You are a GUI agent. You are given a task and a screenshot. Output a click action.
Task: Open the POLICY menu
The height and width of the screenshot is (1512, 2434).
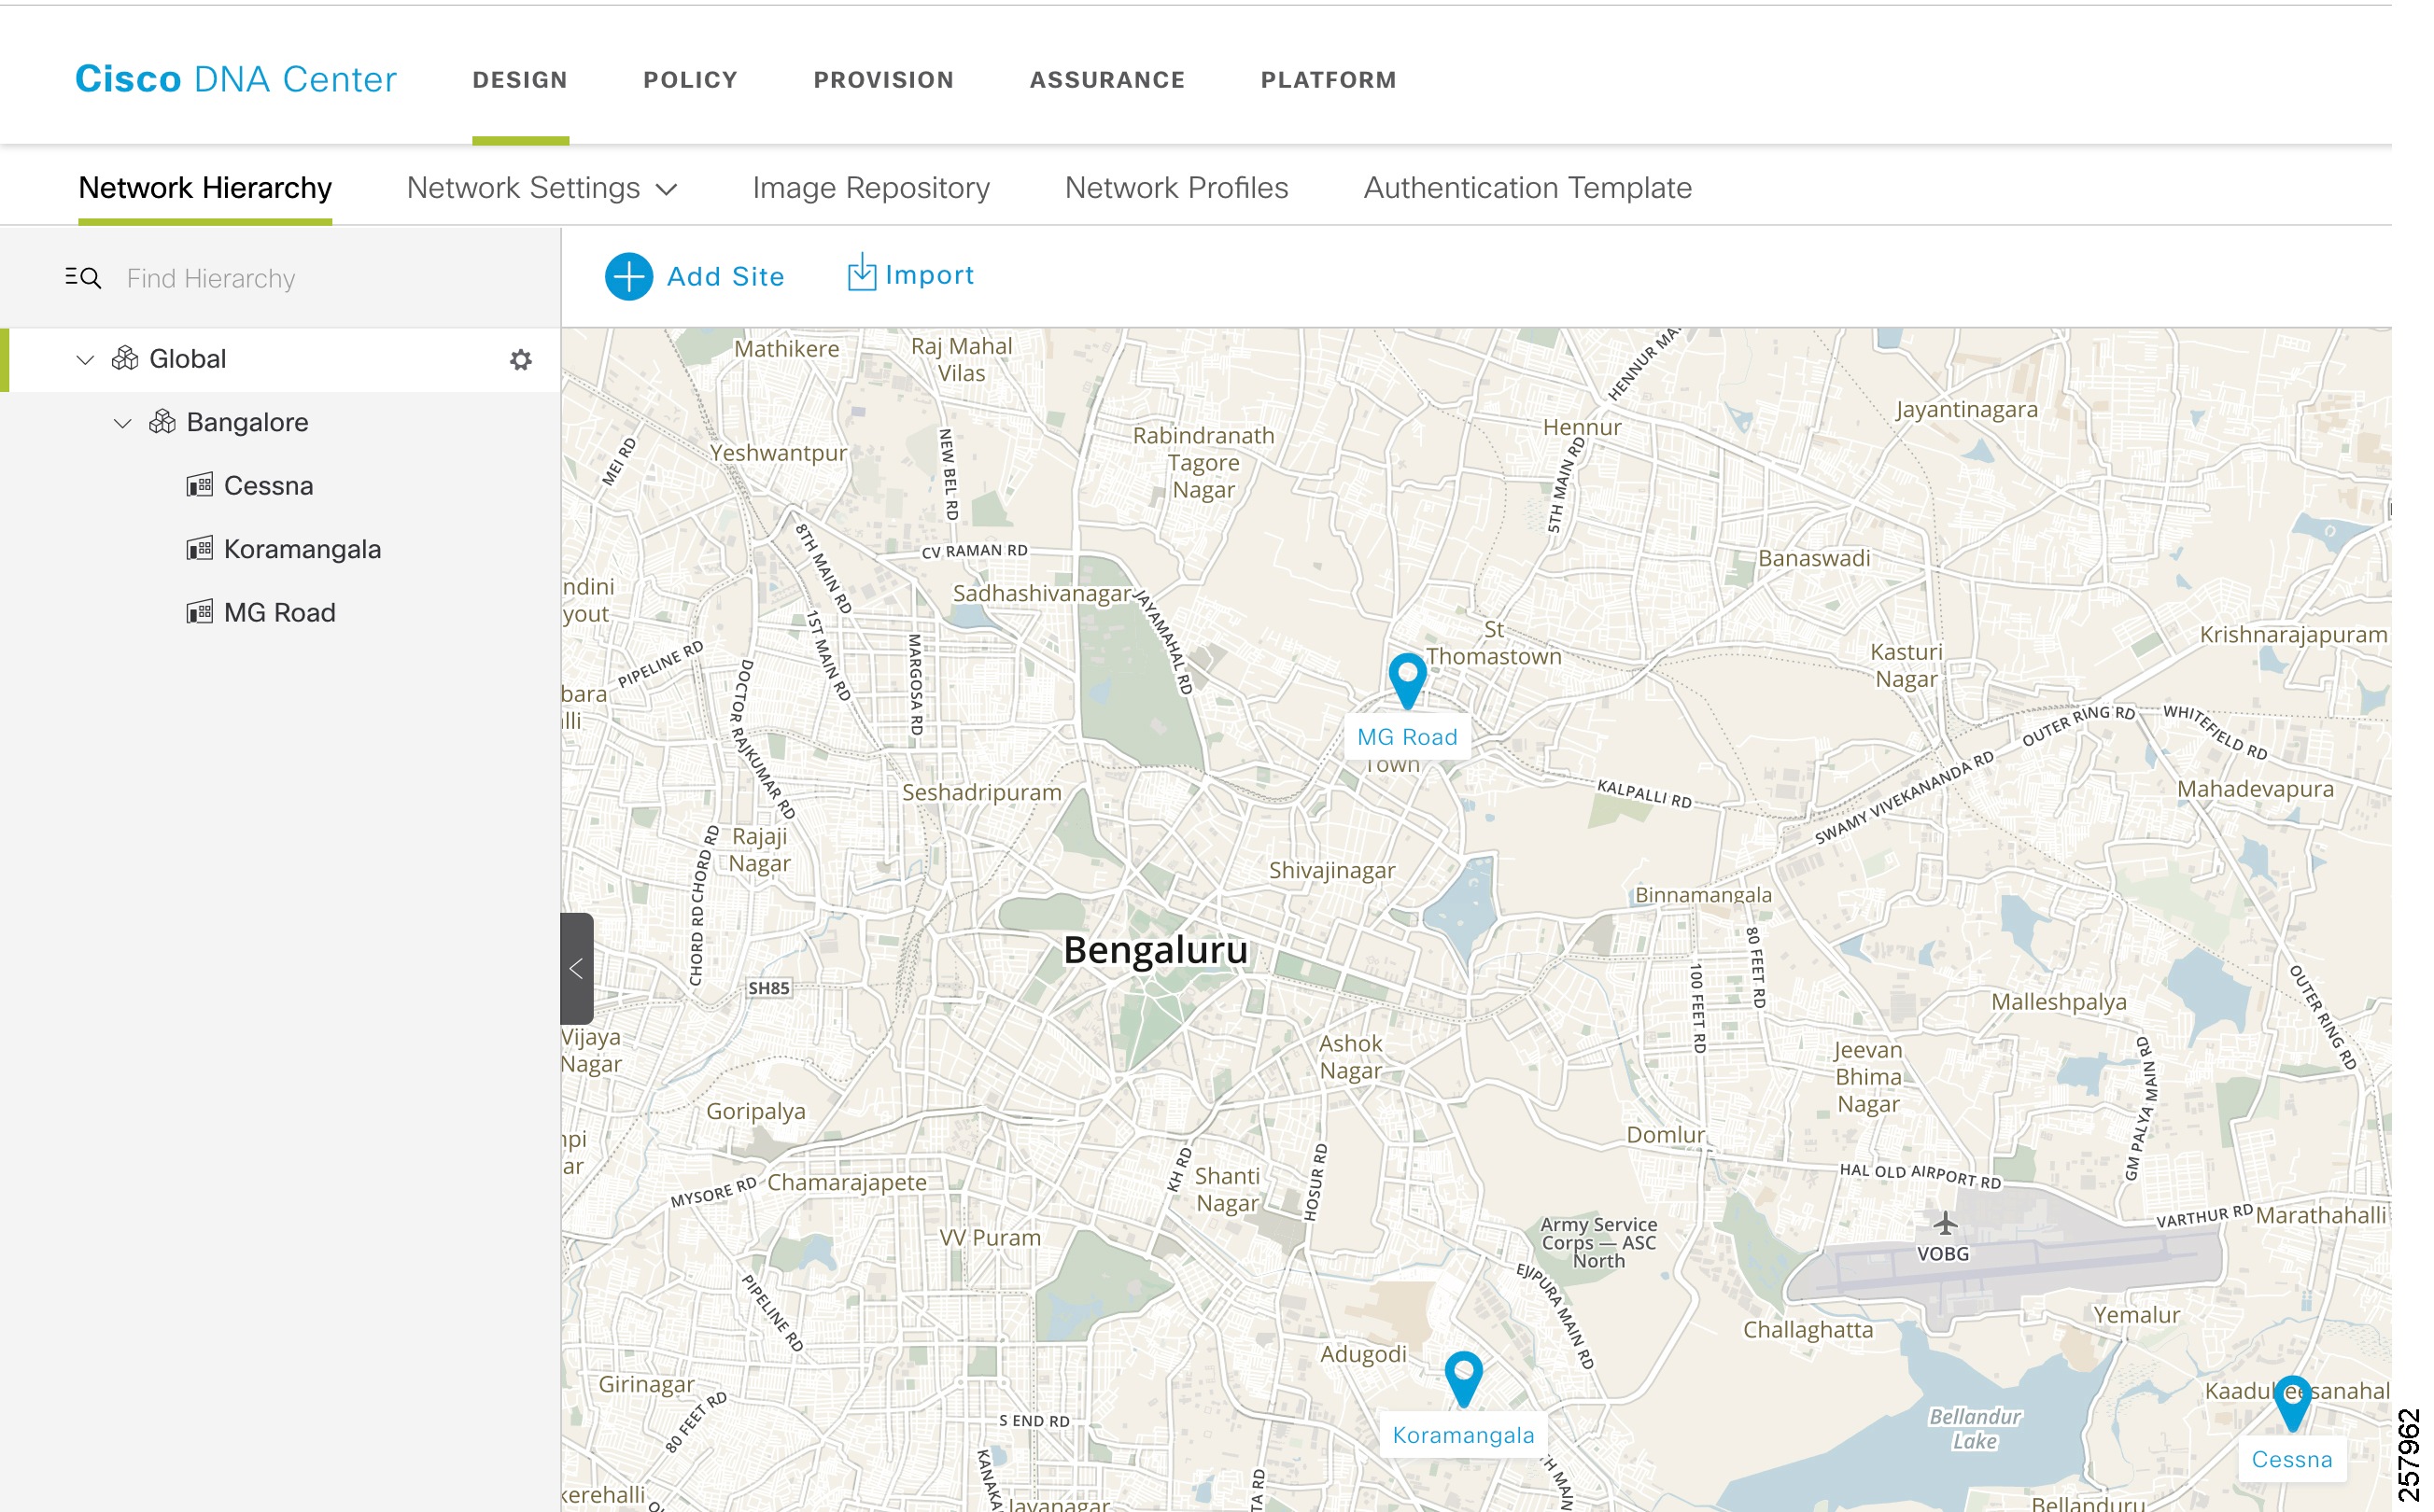point(690,80)
